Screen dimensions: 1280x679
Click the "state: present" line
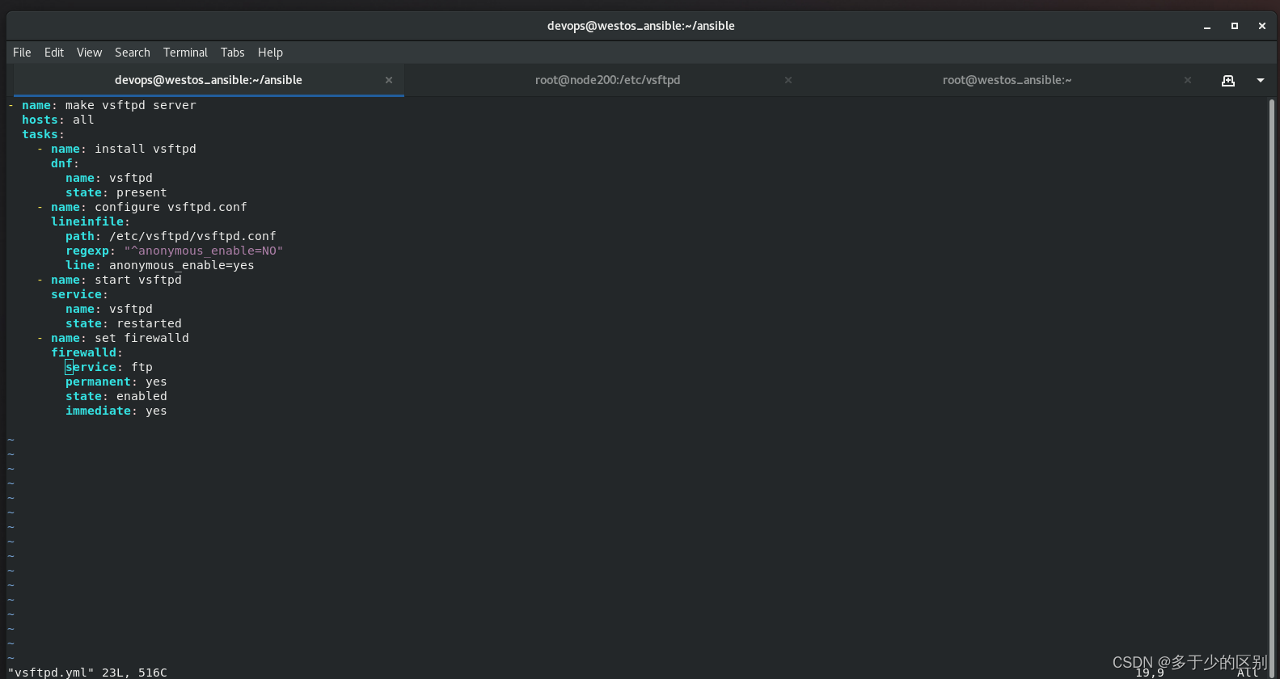coord(116,192)
